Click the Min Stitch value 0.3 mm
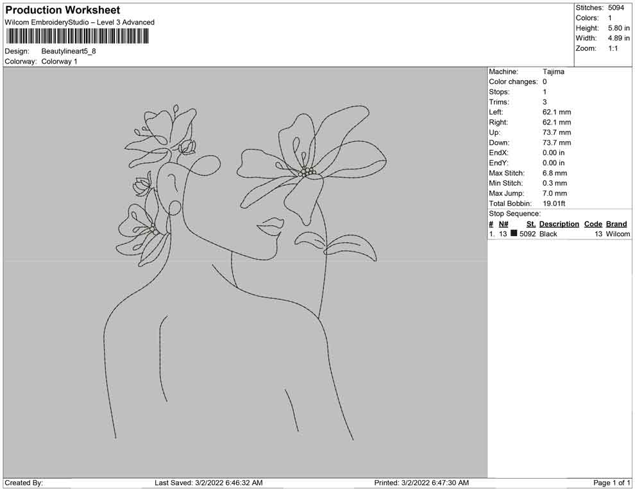The width and height of the screenshot is (635, 489). 555,183
